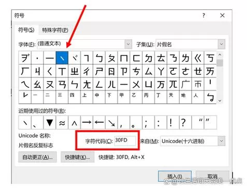This screenshot has width=247, height=190.
Task: Select the ㄓ bopomofo symbol
Action: [75, 71]
